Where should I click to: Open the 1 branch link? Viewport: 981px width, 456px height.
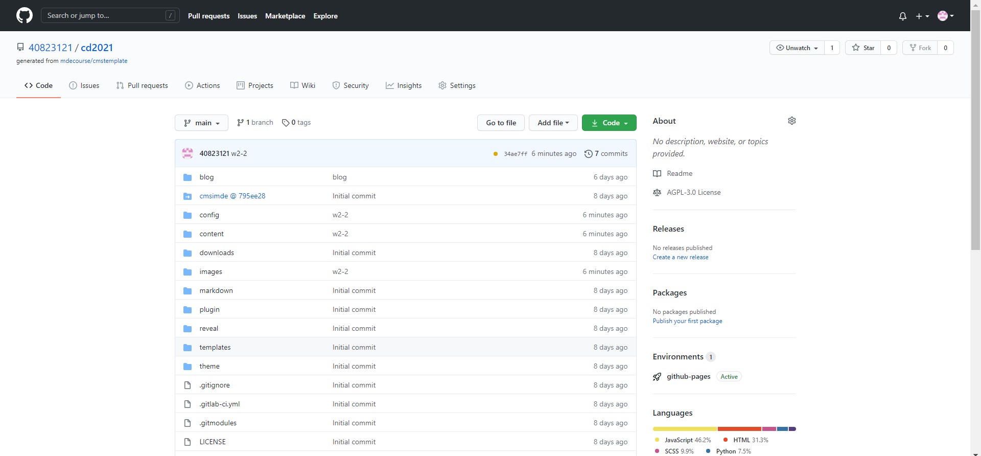click(x=255, y=123)
